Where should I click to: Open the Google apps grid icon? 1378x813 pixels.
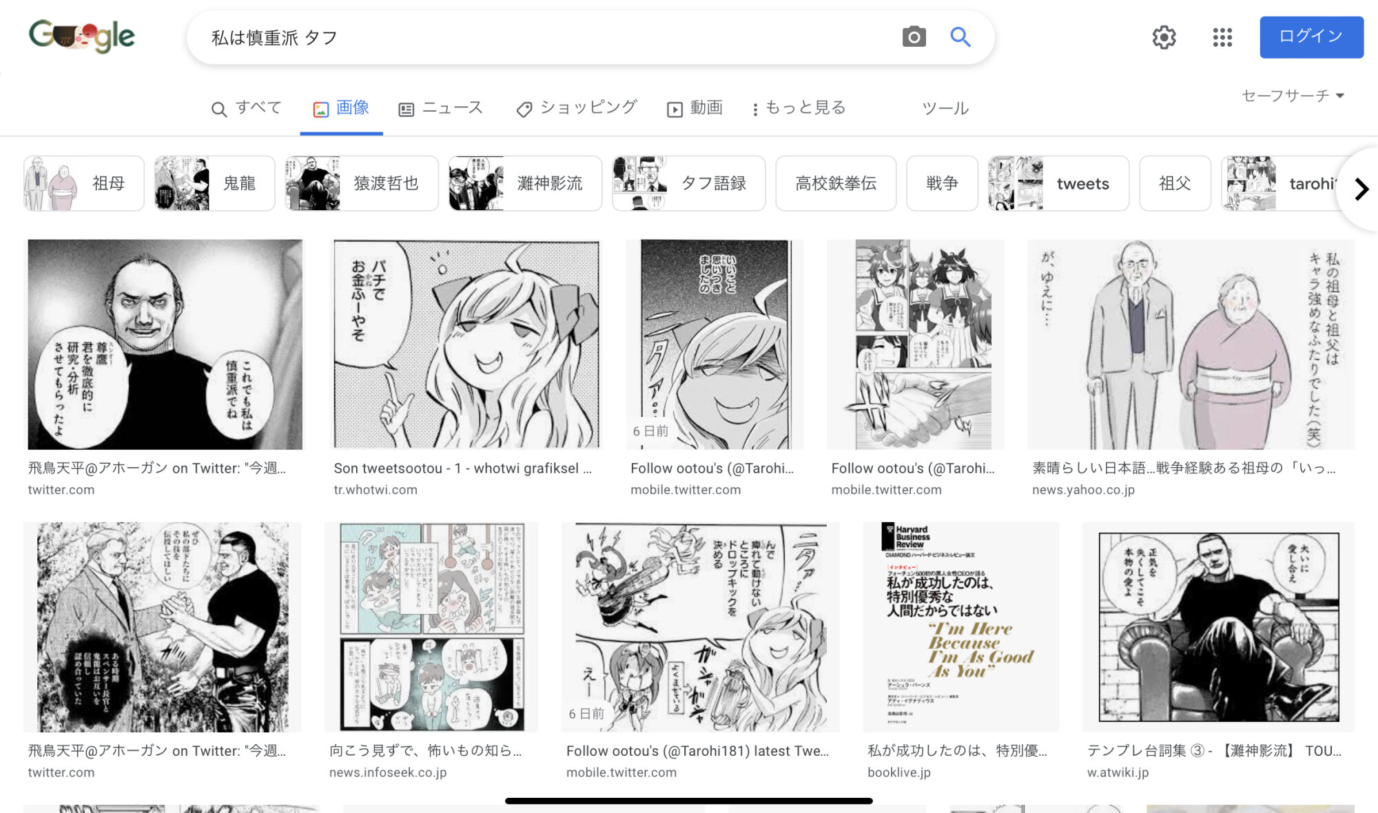[1222, 37]
